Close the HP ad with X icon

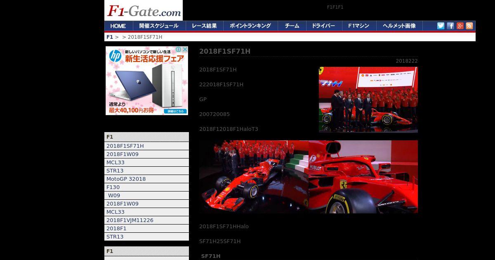[x=185, y=49]
